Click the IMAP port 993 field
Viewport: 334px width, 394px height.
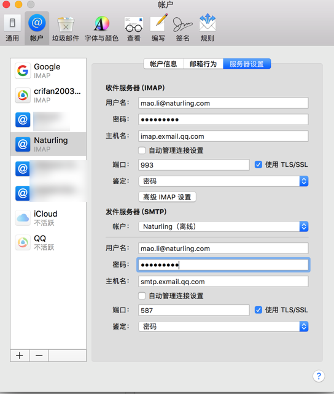[194, 165]
